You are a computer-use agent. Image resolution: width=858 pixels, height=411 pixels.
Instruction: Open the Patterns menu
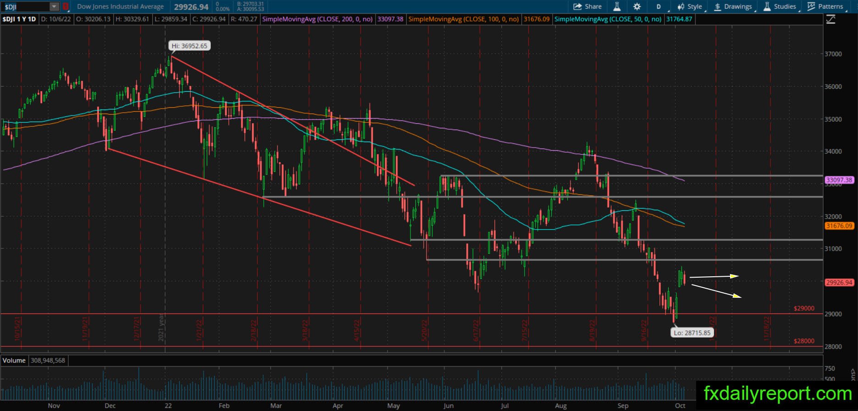[x=825, y=6]
